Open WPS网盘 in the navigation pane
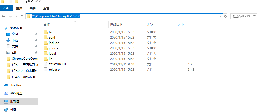This screenshot has height=112, width=257. [x=16, y=93]
